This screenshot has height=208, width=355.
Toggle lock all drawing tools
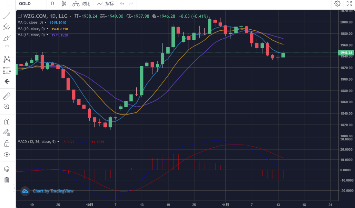pos(7,143)
